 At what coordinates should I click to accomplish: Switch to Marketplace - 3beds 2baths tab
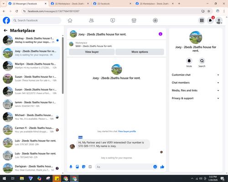pyautogui.click(x=155, y=4)
